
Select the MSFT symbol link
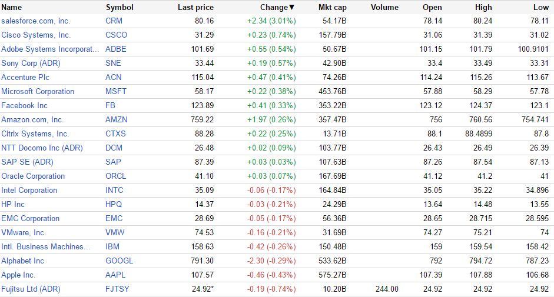(x=116, y=92)
